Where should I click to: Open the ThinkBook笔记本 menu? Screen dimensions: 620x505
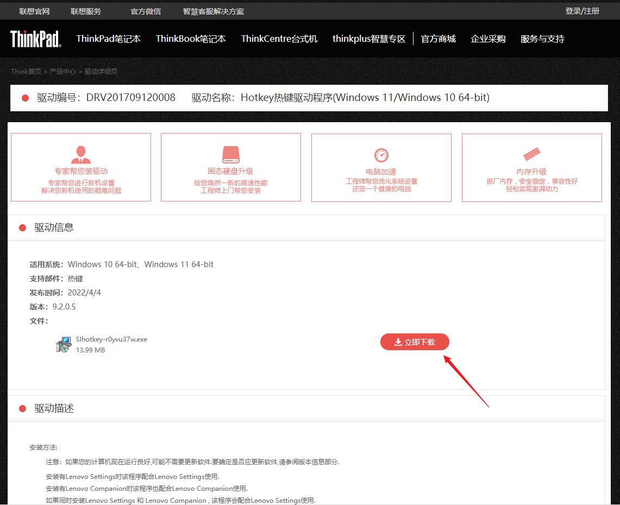point(191,39)
